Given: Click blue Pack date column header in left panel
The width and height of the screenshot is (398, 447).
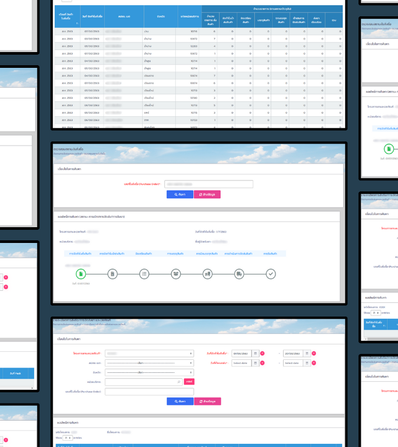Looking at the screenshot, I should click(x=15, y=373).
